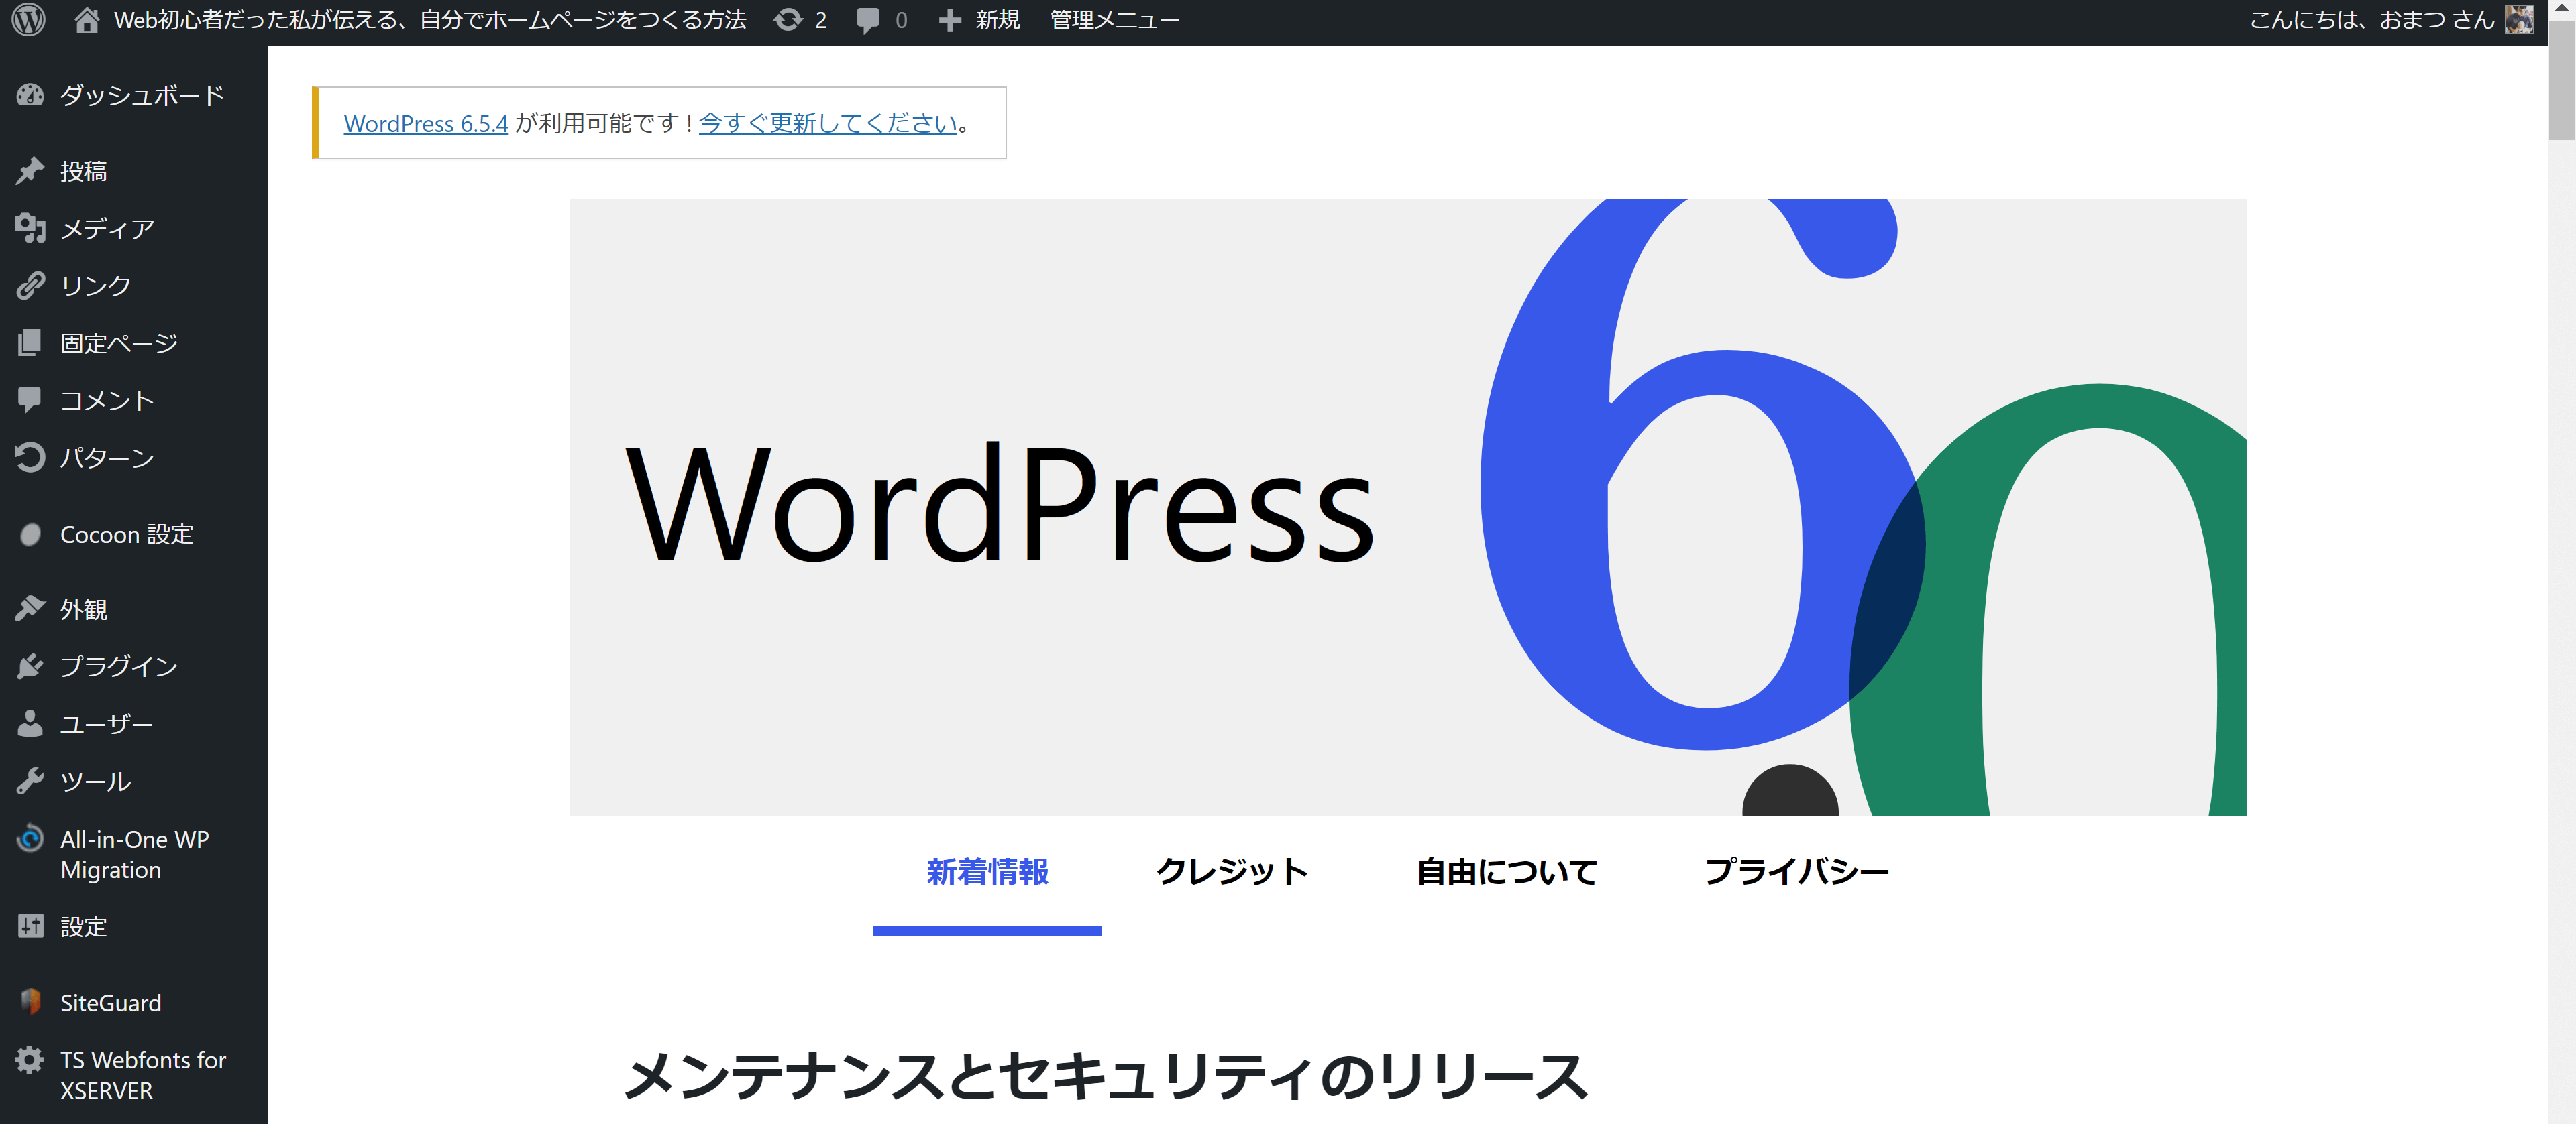Viewport: 2576px width, 1124px height.
Task: Switch to the クレジット tab
Action: tap(1232, 872)
